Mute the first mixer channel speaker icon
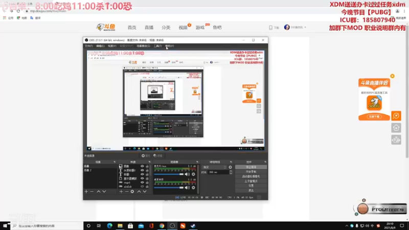Viewport: 409px width, 230px height. point(187,174)
